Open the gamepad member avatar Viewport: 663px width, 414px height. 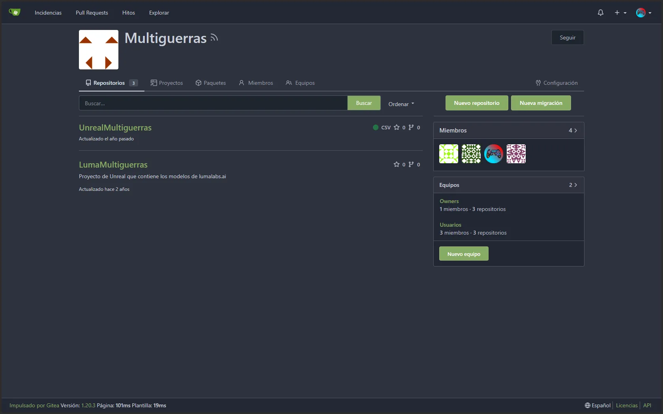(494, 154)
